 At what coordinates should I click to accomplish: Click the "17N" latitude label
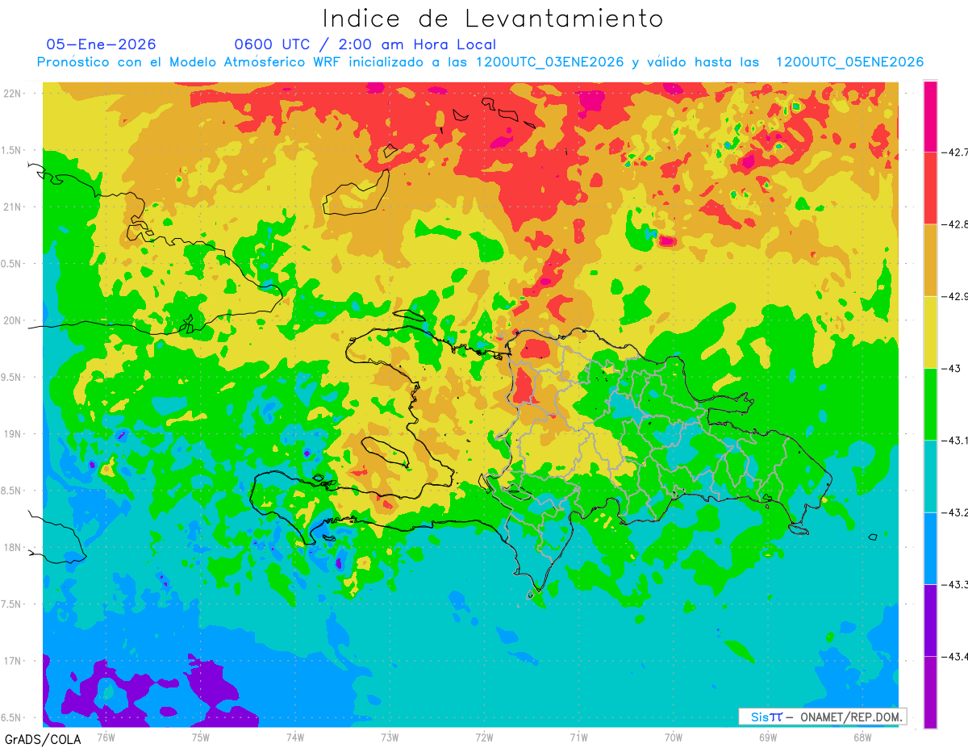click(13, 661)
